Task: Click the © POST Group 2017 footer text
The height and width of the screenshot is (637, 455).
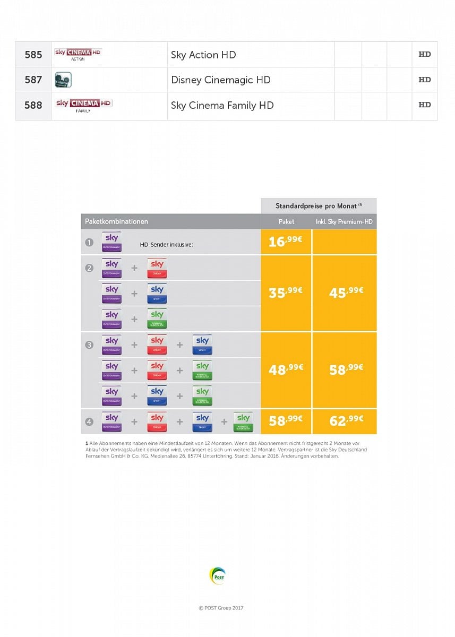Action: pos(221,608)
